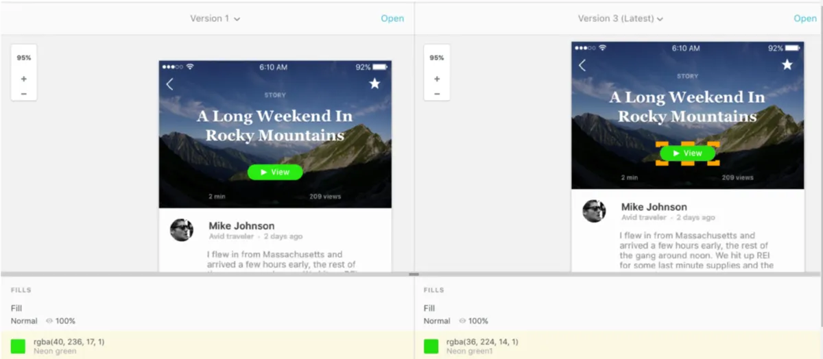Click STORY label in Version 1 mockup
This screenshot has width=823, height=359.
(x=275, y=95)
